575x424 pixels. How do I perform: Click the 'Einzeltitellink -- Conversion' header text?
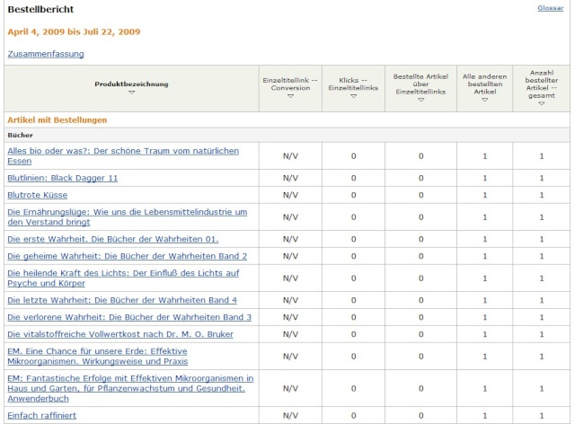290,84
